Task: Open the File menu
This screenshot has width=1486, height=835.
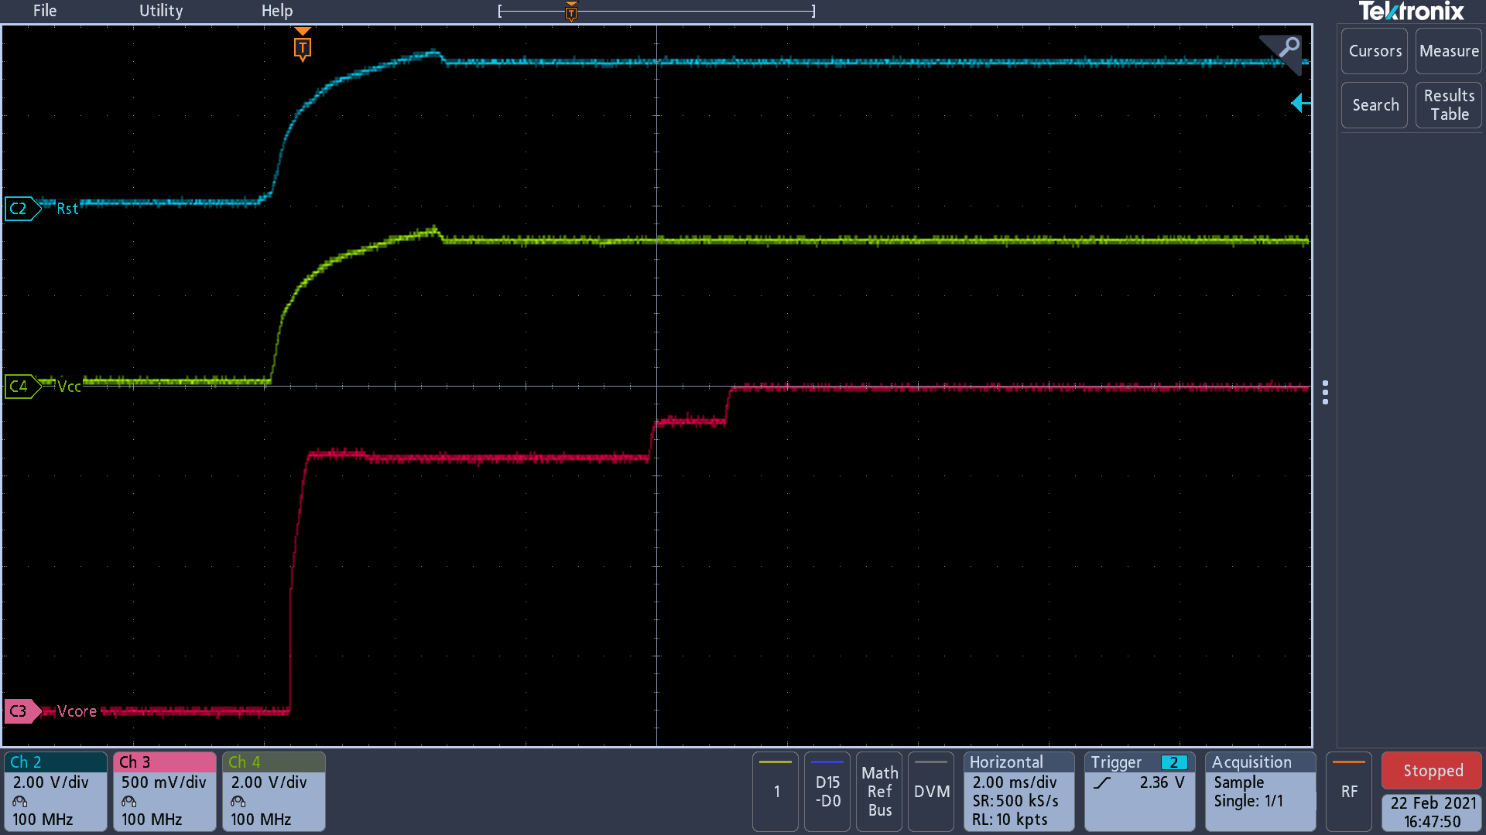Action: (x=44, y=11)
